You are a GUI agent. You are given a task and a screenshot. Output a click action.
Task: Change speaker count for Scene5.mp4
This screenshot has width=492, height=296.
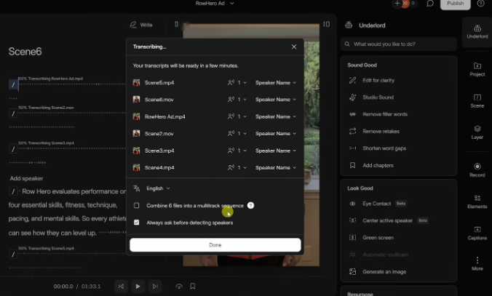point(237,83)
